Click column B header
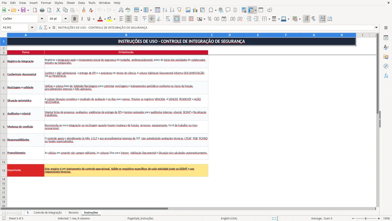The image size is (392, 221). [x=126, y=35]
